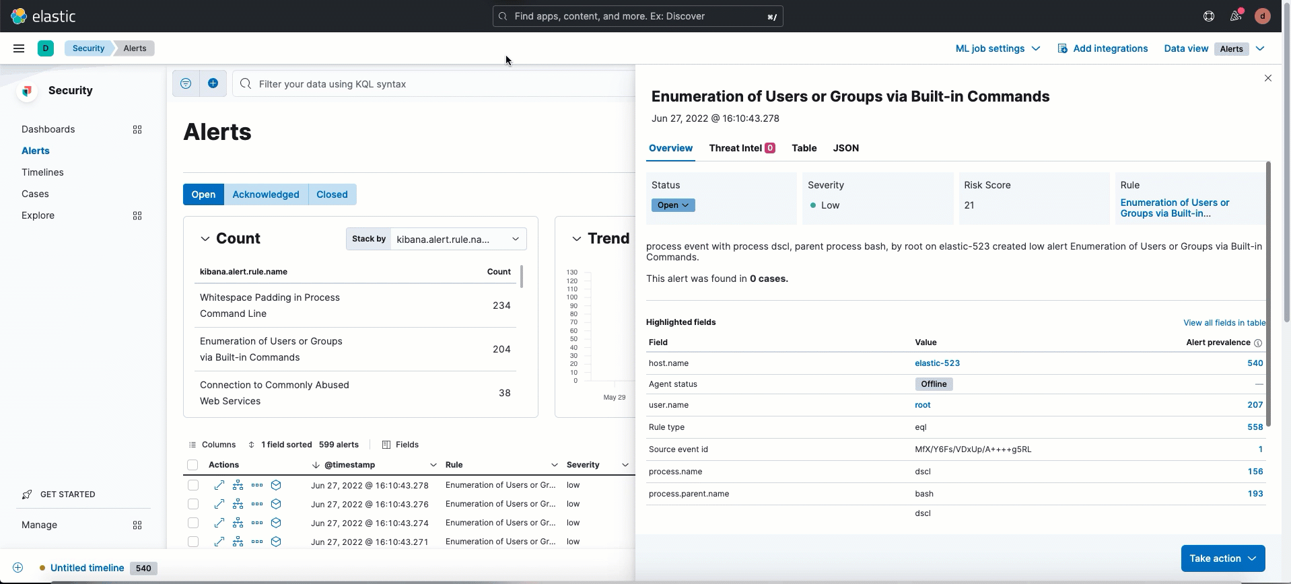Open the Status Open dropdown badge
The height and width of the screenshot is (584, 1291).
click(x=672, y=205)
